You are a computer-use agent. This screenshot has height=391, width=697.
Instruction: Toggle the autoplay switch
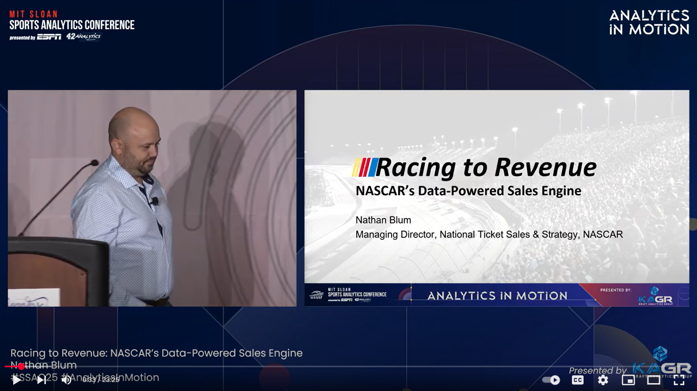tap(551, 380)
